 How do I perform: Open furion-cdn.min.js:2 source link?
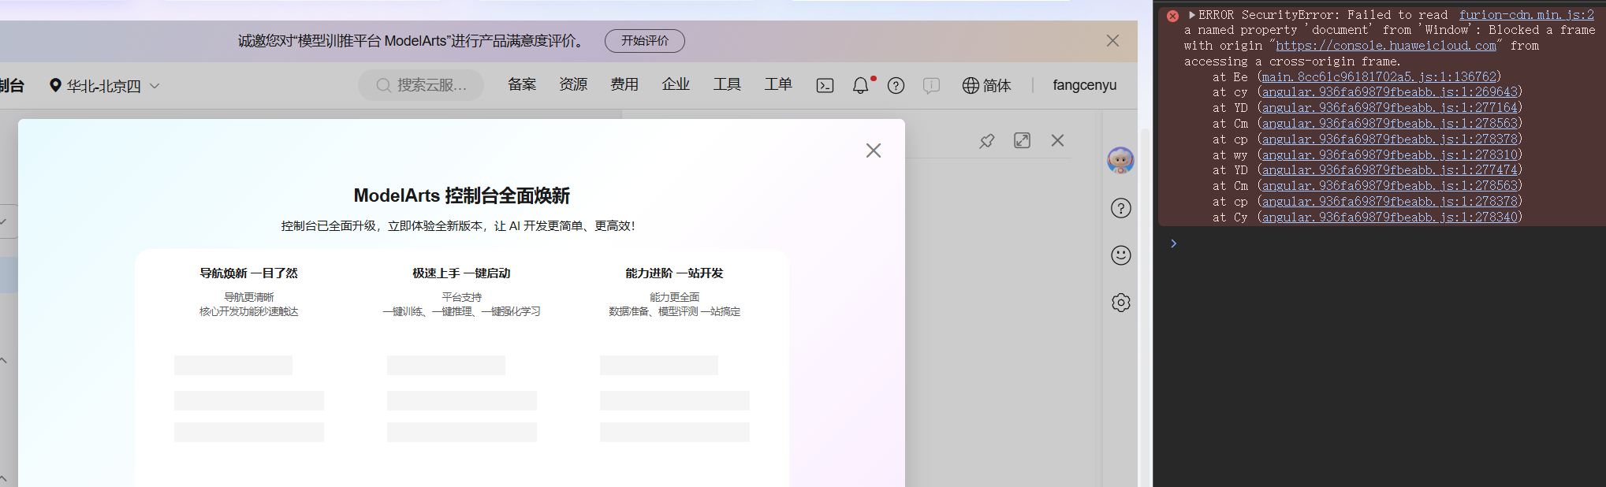pos(1526,15)
